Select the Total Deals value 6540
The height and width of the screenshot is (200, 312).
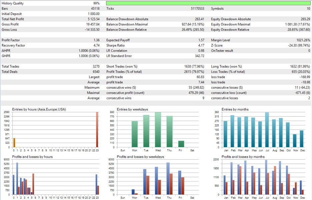[96, 72]
